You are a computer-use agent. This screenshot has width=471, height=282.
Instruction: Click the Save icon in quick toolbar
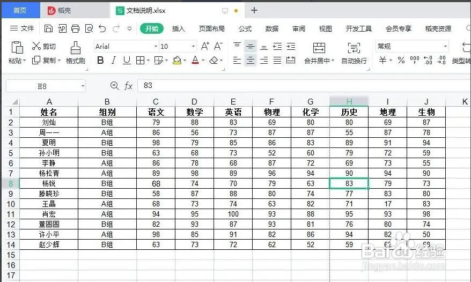[48, 28]
